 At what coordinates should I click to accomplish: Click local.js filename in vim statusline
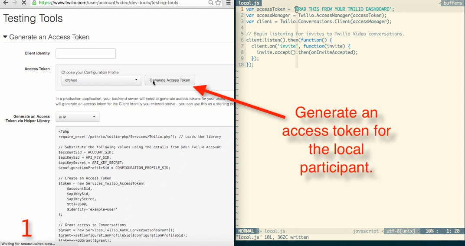point(275,231)
